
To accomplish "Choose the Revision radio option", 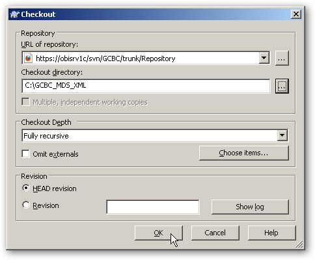I will (x=26, y=205).
